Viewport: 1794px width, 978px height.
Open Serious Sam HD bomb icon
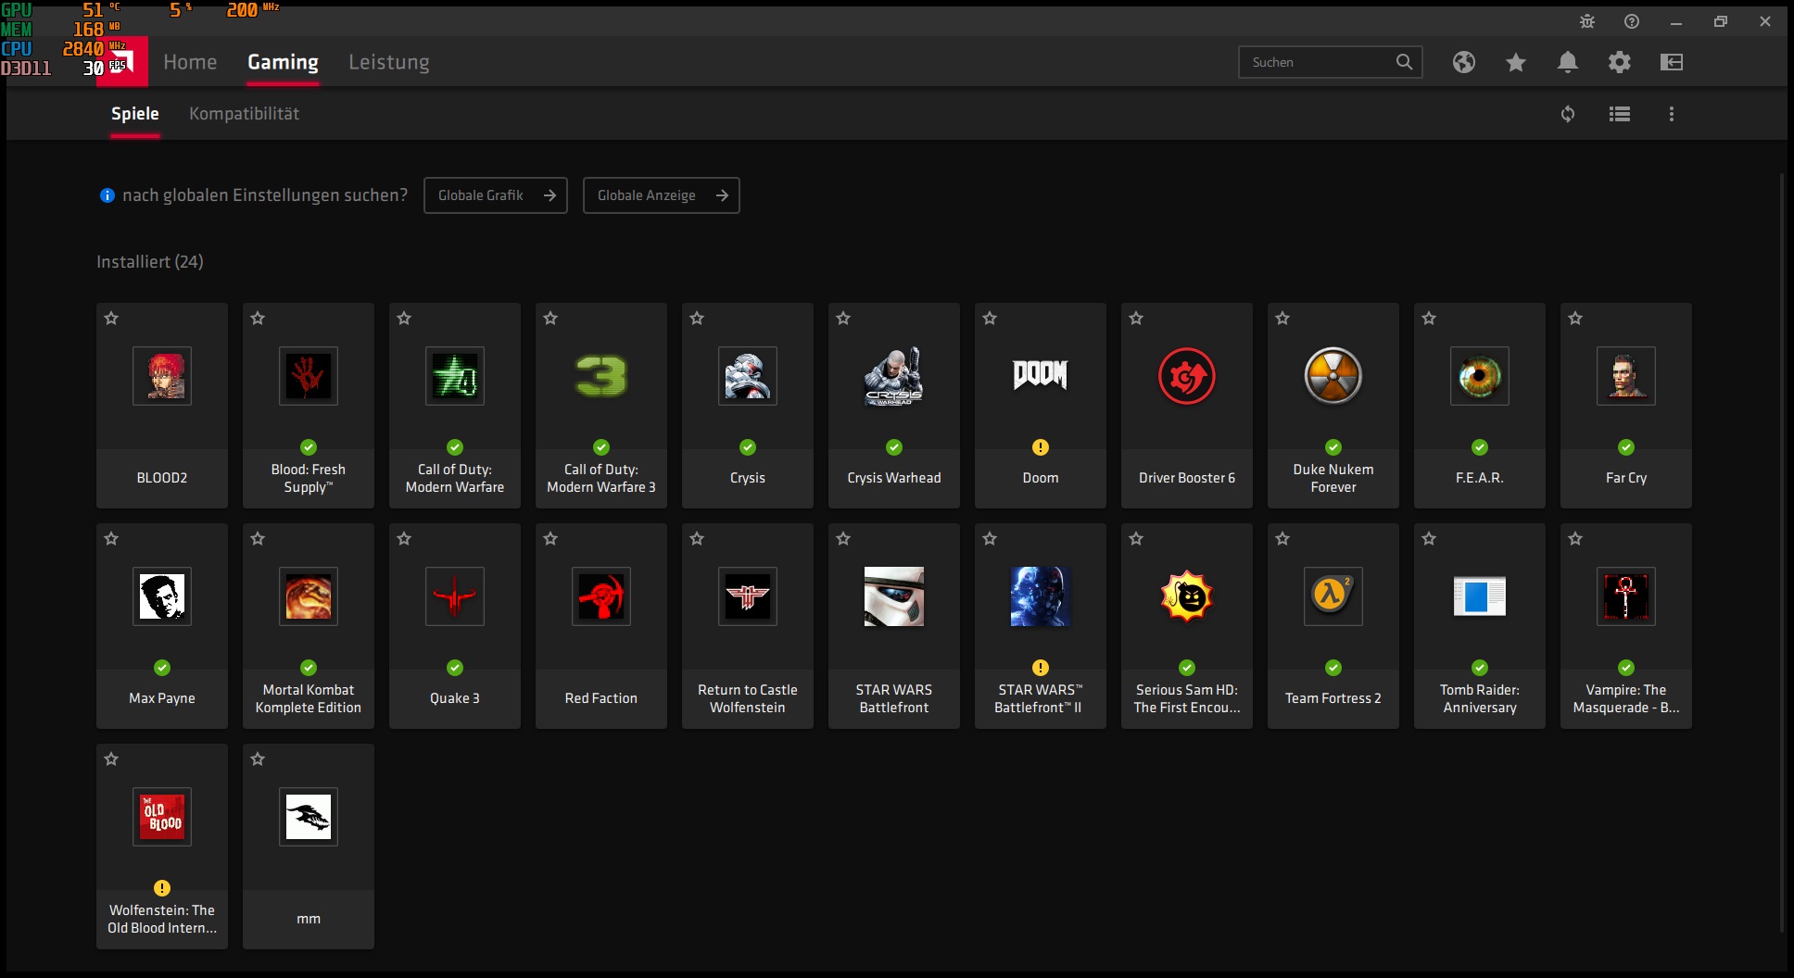coord(1187,596)
